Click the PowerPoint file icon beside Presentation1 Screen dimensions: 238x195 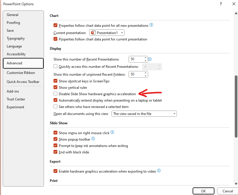(94, 33)
